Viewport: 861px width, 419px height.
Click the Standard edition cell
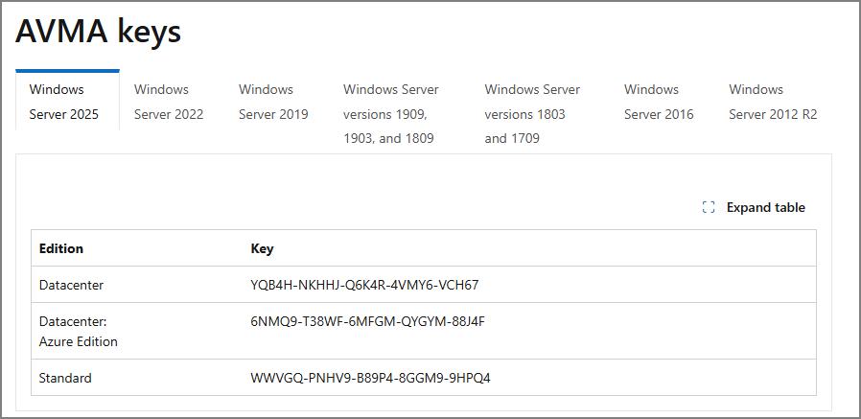coord(65,378)
